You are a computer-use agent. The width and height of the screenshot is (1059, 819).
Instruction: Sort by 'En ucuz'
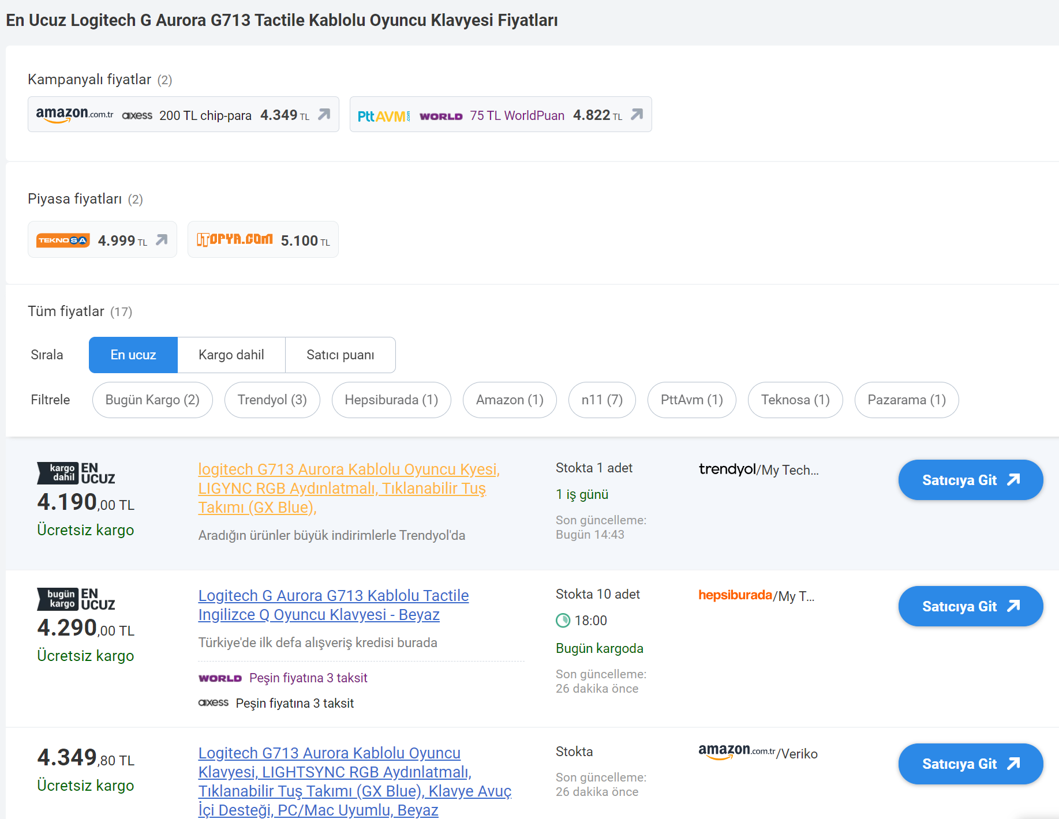[133, 355]
